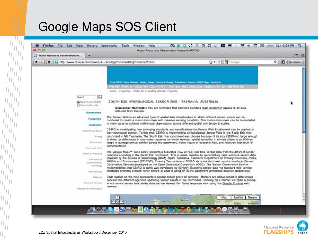This screenshot has height=238, width=318.
Task: Click the CSIRO site Search text box
Action: 86,97
